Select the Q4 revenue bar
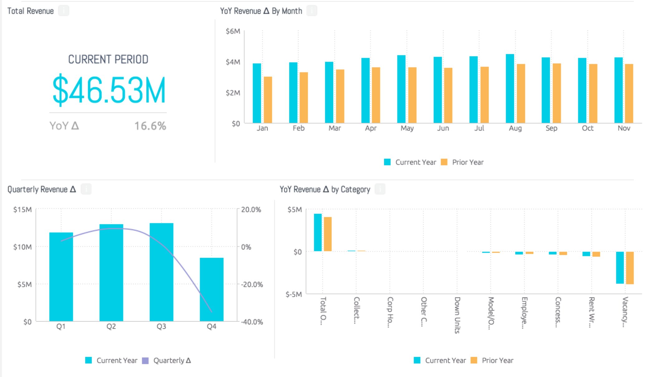 pos(212,289)
